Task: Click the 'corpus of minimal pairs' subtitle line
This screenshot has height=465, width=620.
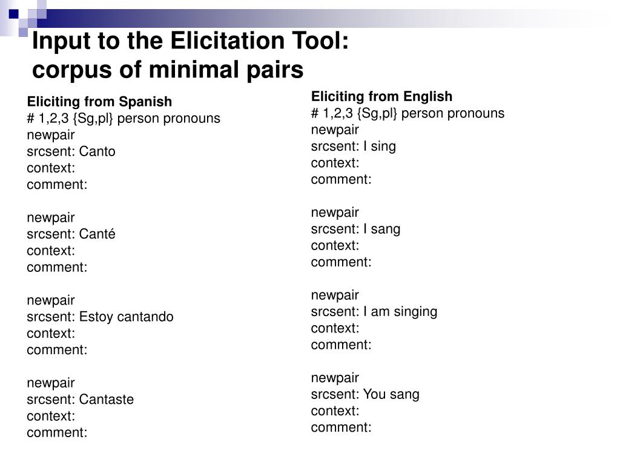Action: coord(168,70)
